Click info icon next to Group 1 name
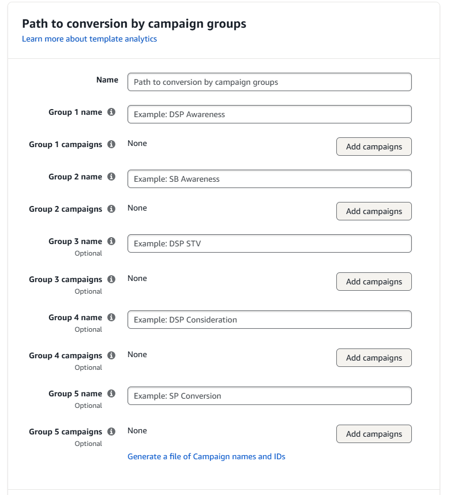The image size is (454, 495). click(x=111, y=112)
